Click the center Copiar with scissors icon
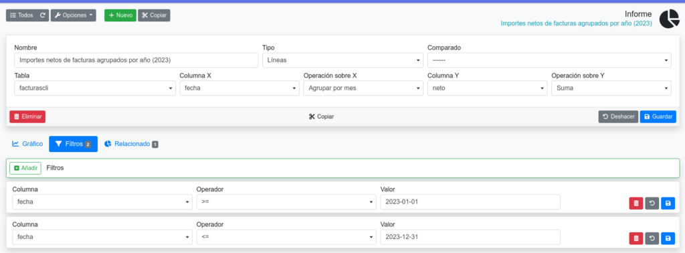Image resolution: width=685 pixels, height=253 pixels. [322, 116]
